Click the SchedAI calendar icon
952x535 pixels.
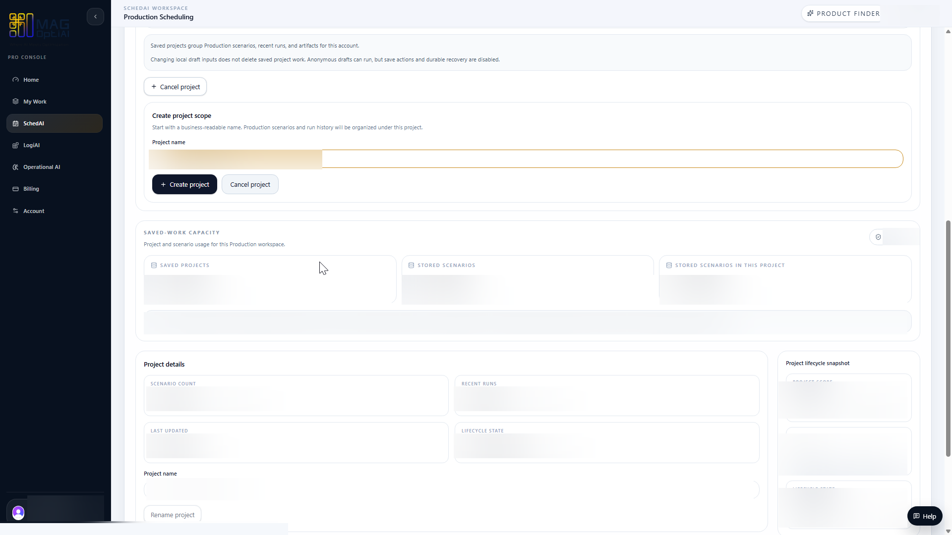point(15,123)
